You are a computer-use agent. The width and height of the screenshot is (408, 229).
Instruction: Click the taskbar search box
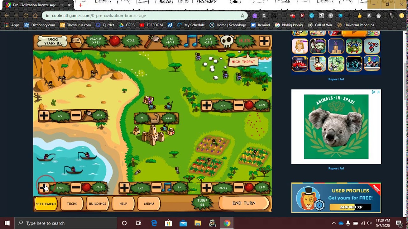point(66,223)
